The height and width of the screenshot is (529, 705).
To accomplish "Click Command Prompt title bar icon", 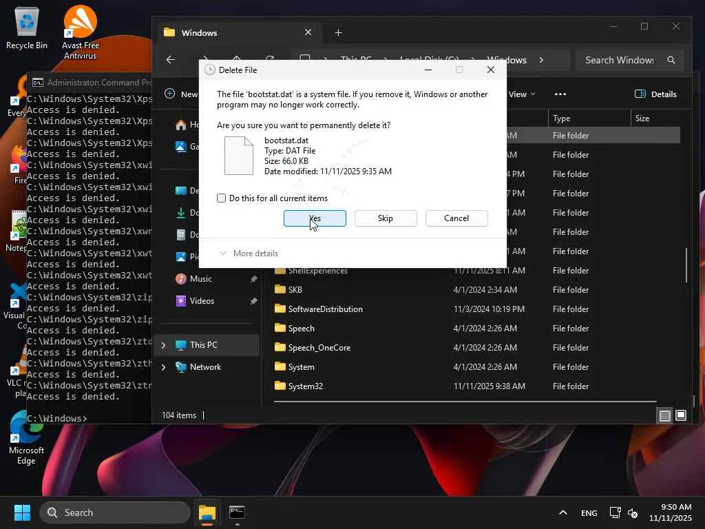I will pos(38,83).
